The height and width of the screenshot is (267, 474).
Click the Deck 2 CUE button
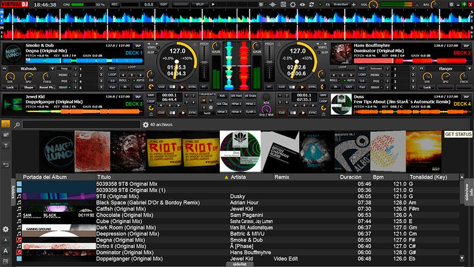281,87
